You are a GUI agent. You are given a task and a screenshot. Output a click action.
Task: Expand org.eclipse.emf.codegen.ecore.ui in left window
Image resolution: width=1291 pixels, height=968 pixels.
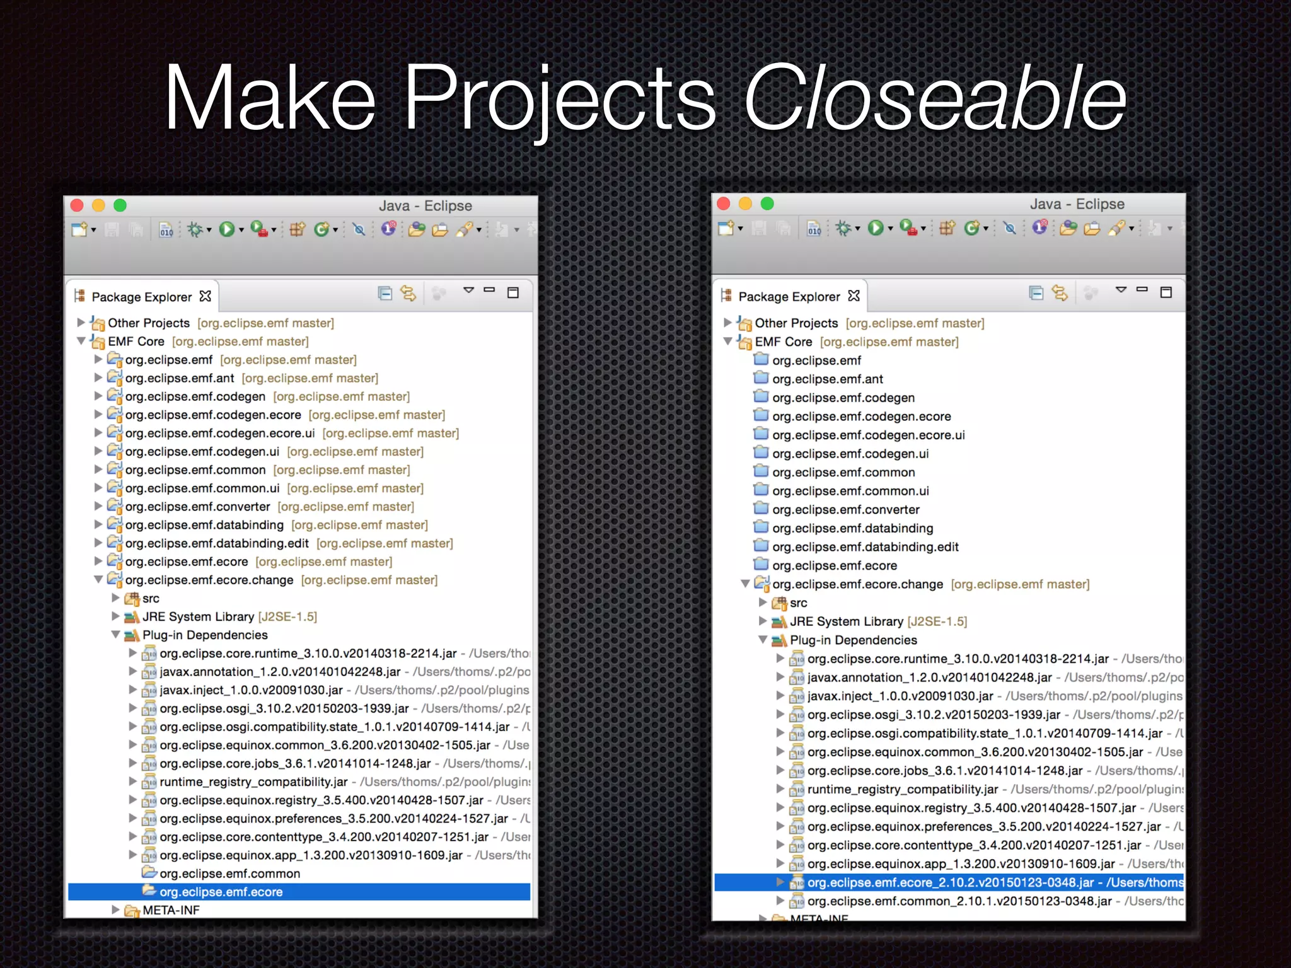[x=98, y=432]
